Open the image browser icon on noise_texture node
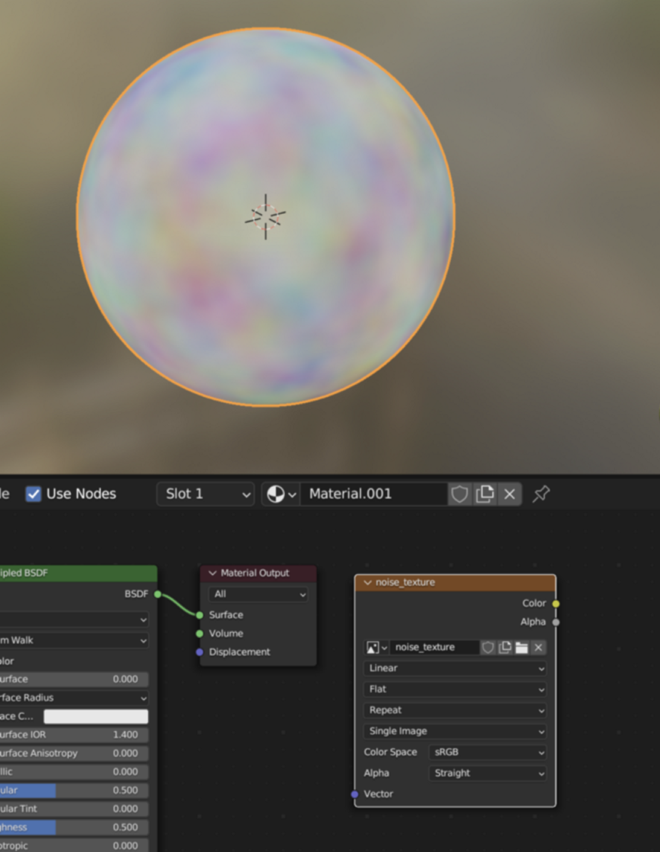660x852 pixels. click(374, 647)
